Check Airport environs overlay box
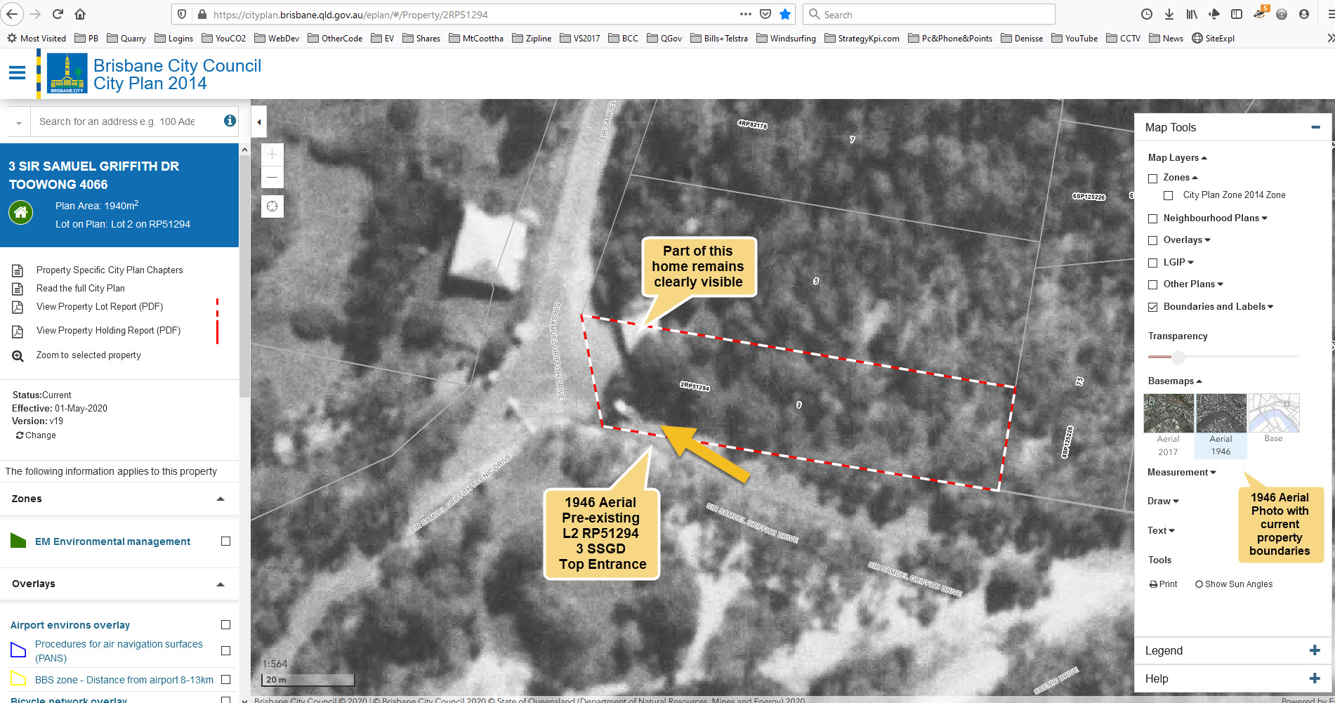 pos(225,625)
